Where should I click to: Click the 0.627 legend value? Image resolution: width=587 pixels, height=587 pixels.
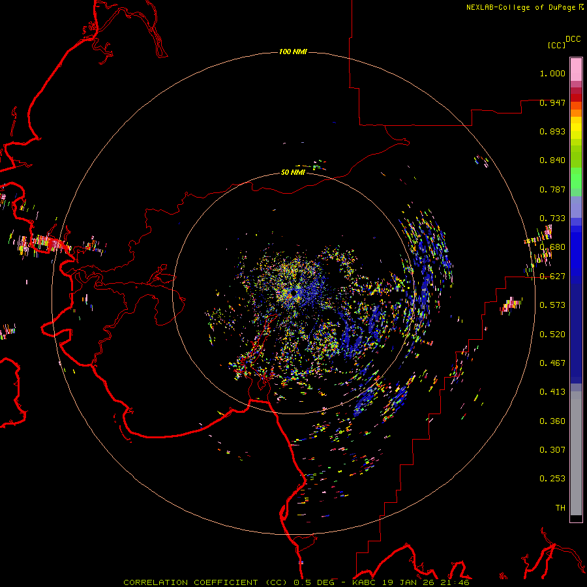coord(552,277)
